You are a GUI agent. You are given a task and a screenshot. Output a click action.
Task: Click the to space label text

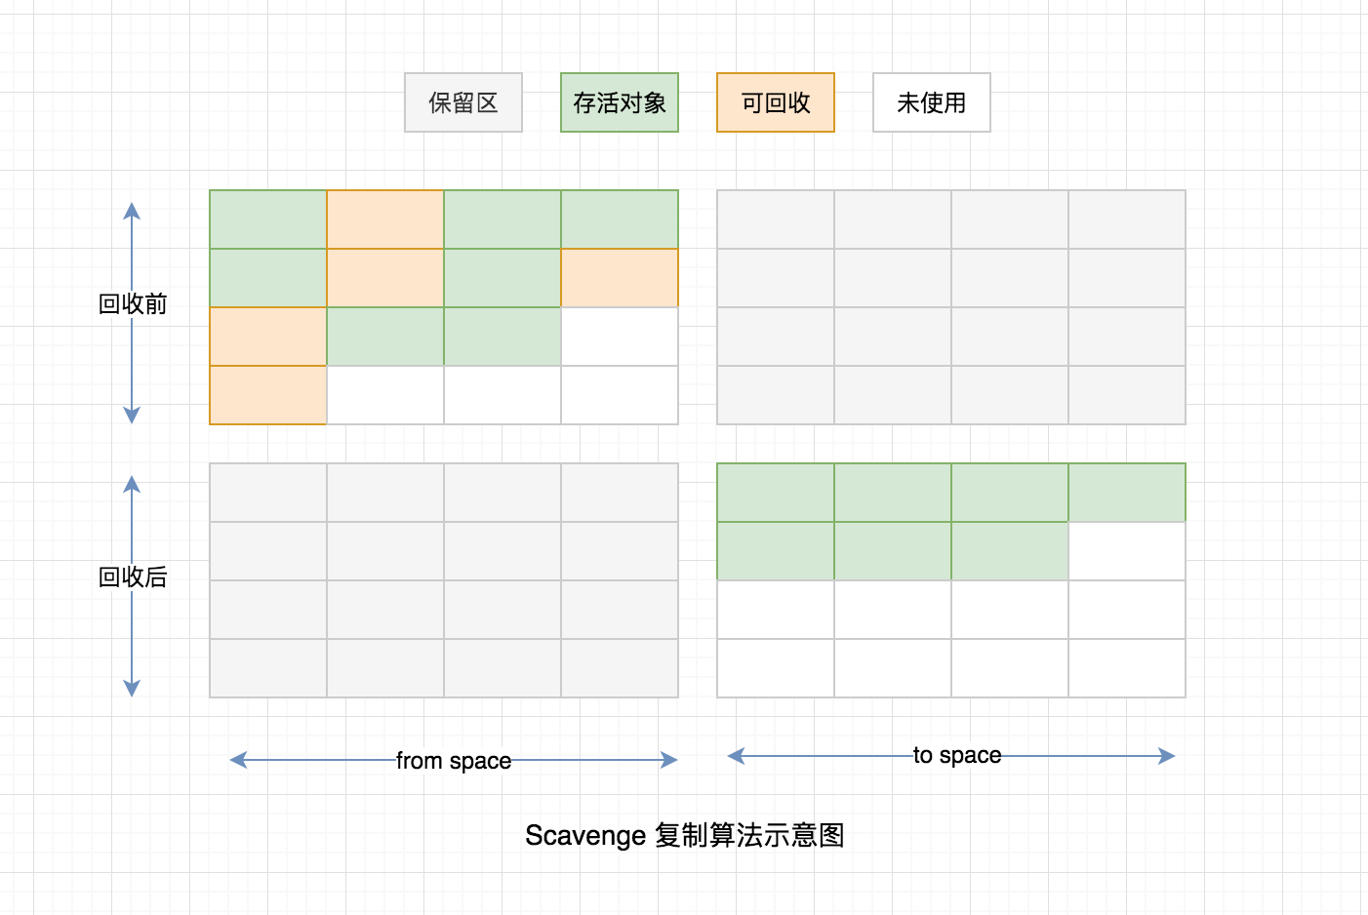[x=956, y=754]
